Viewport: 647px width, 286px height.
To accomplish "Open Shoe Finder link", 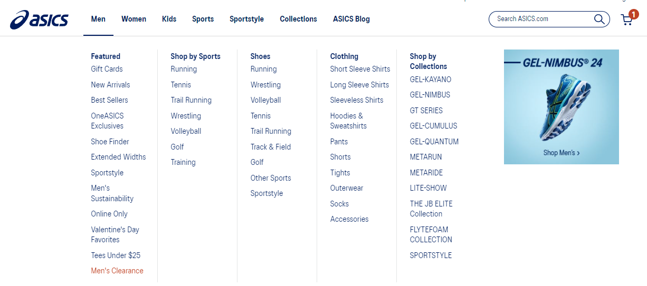I will click(x=110, y=142).
